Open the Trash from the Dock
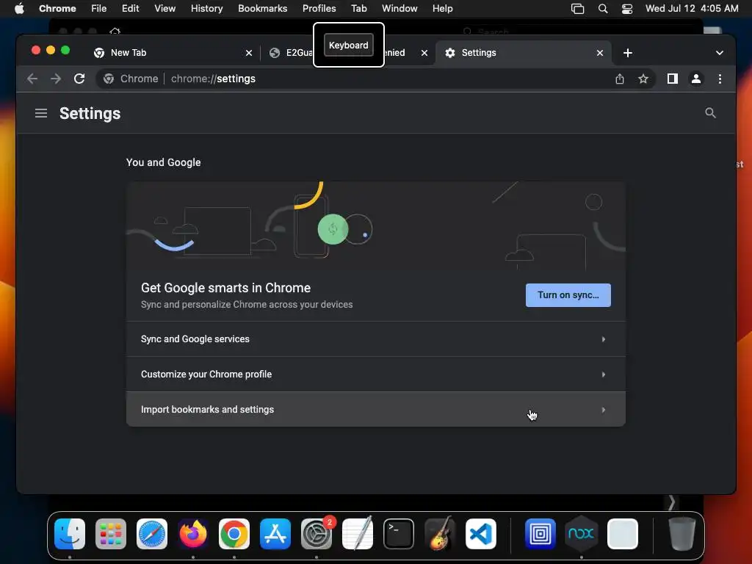 click(681, 534)
